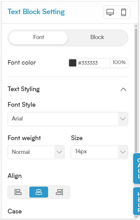140x220 pixels.
Task: Edit the 100% opacity field
Action: [119, 63]
